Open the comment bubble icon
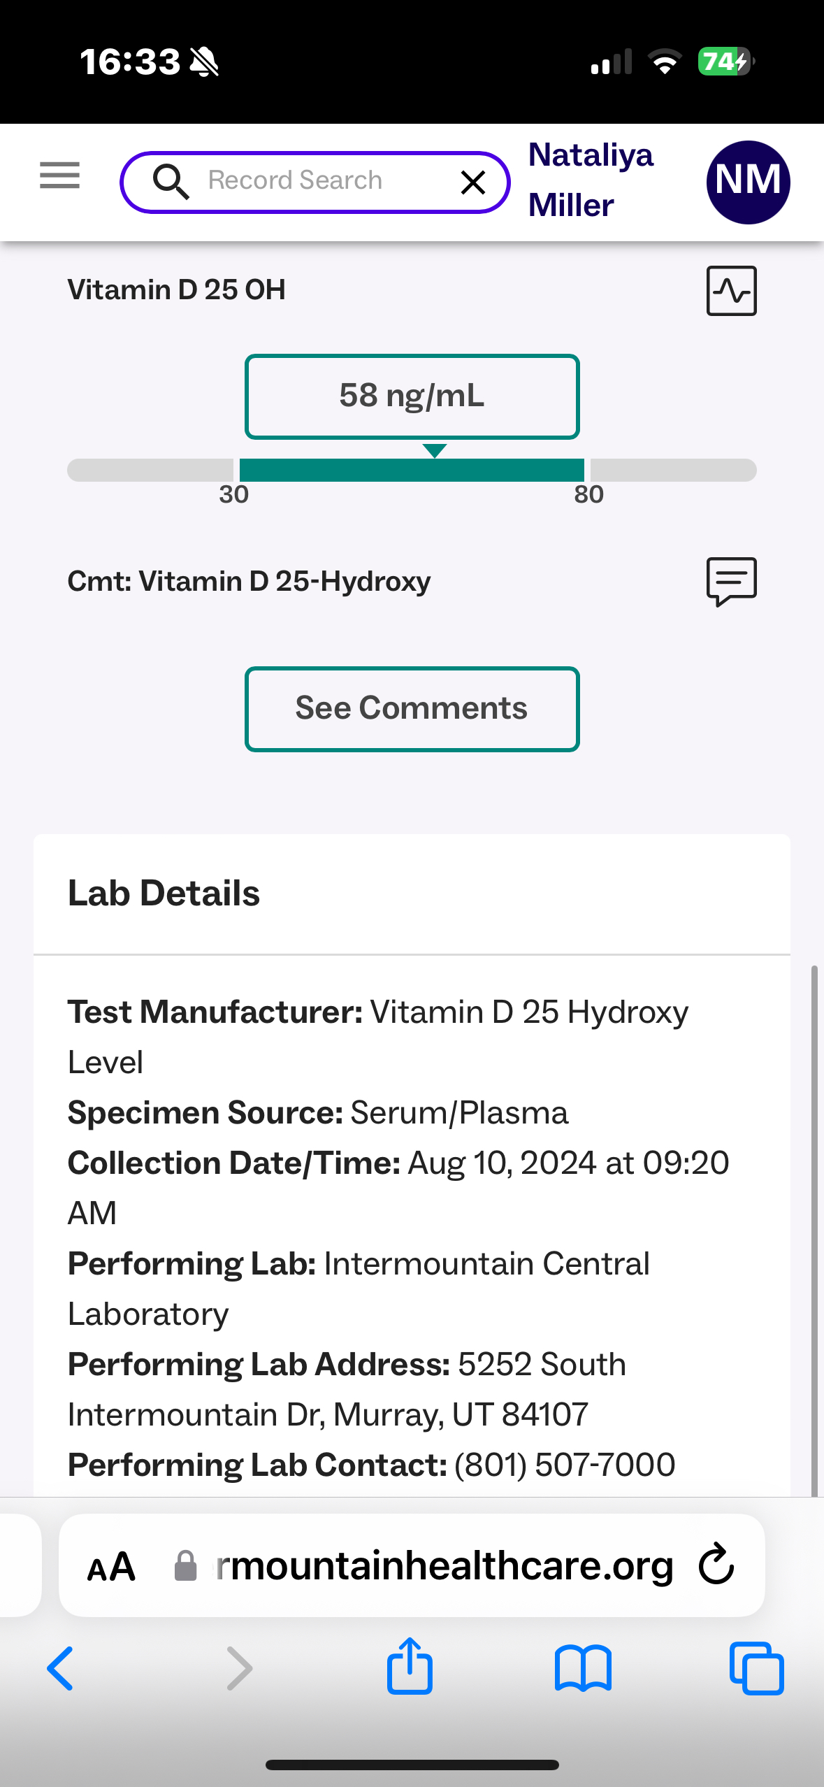This screenshot has width=824, height=1787. 731,581
